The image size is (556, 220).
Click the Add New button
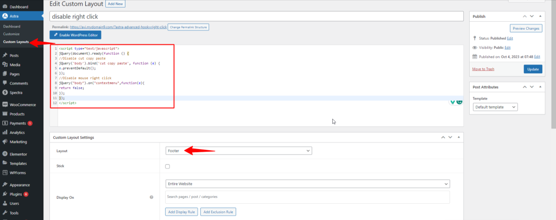click(x=115, y=4)
